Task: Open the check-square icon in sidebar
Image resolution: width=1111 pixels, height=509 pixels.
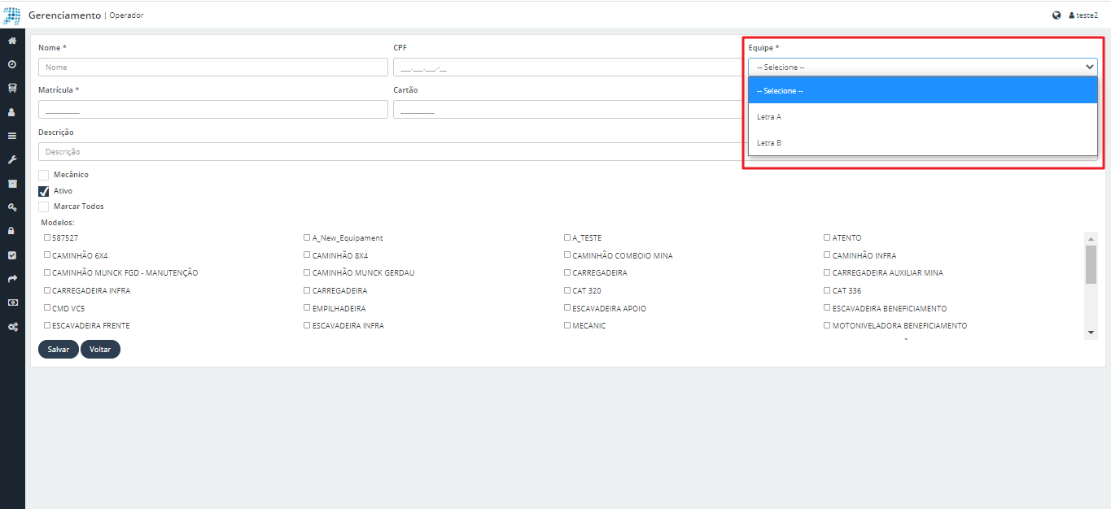Action: point(12,254)
